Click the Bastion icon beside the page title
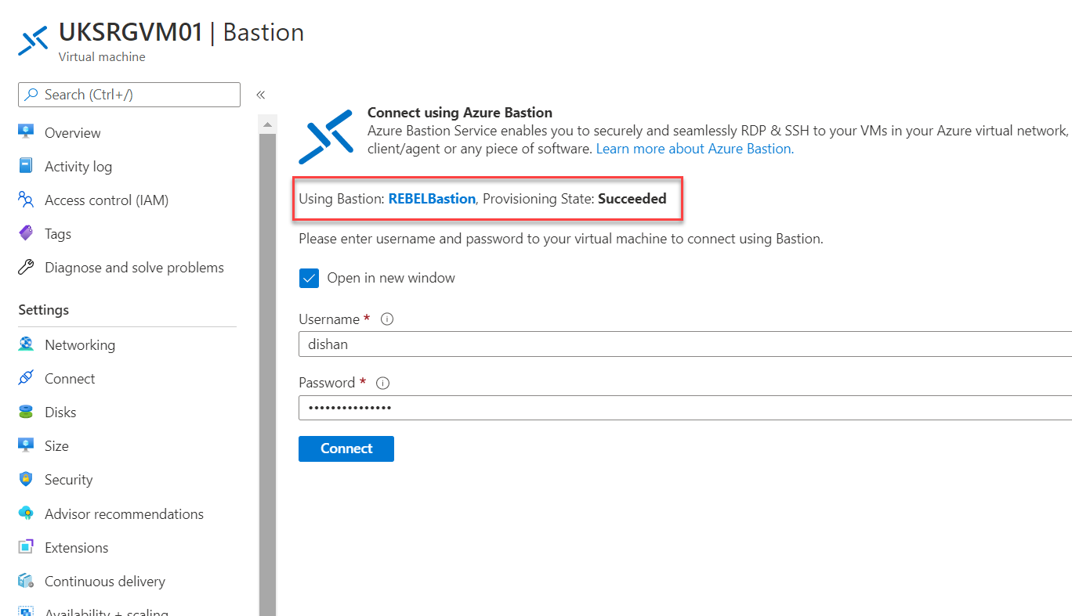The image size is (1072, 616). coord(34,41)
